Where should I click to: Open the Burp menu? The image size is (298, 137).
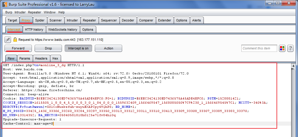pyautogui.click(x=9, y=12)
